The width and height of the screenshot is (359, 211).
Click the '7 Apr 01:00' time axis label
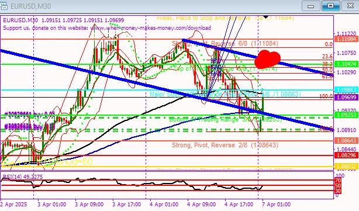pyautogui.click(x=277, y=204)
